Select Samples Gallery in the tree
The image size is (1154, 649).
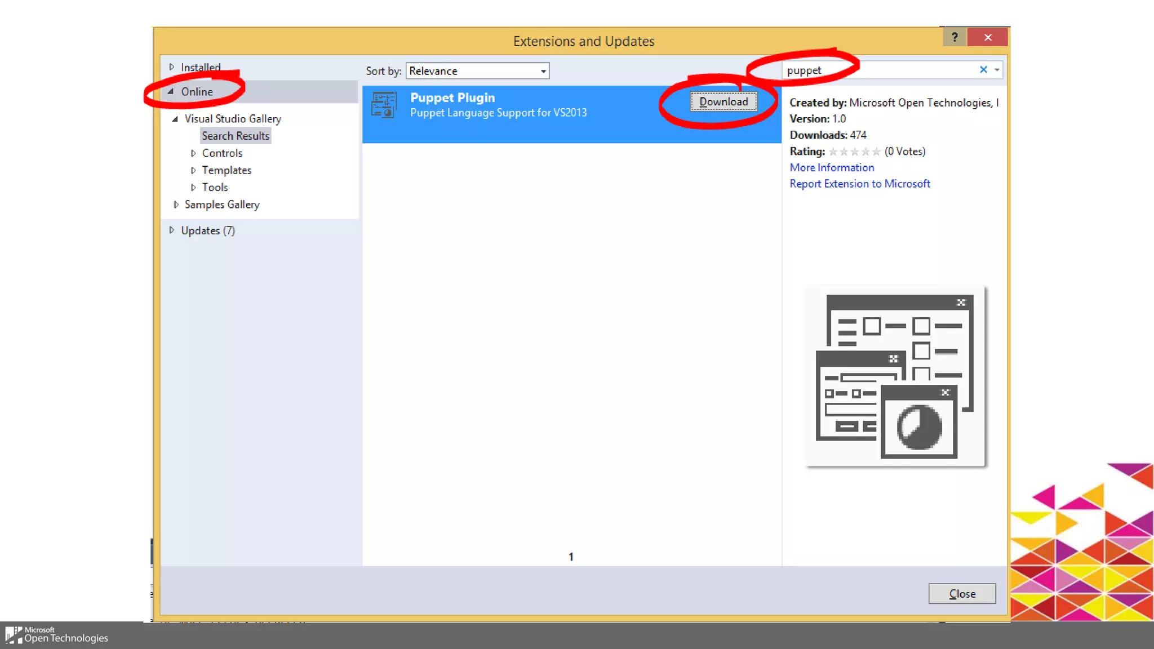click(x=222, y=205)
